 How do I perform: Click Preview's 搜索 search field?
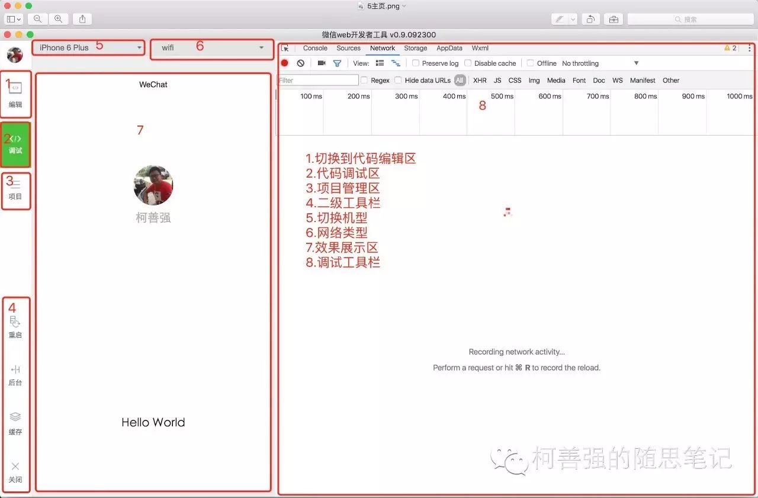point(690,20)
